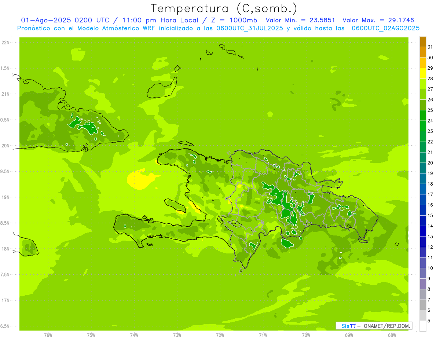Click the '17N' latitude axis label
This screenshot has width=440, height=340.
click(5, 300)
